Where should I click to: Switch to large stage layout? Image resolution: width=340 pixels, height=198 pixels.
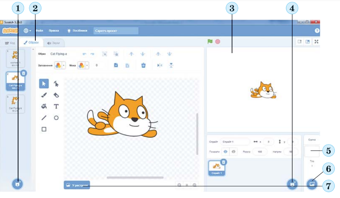tap(307, 41)
